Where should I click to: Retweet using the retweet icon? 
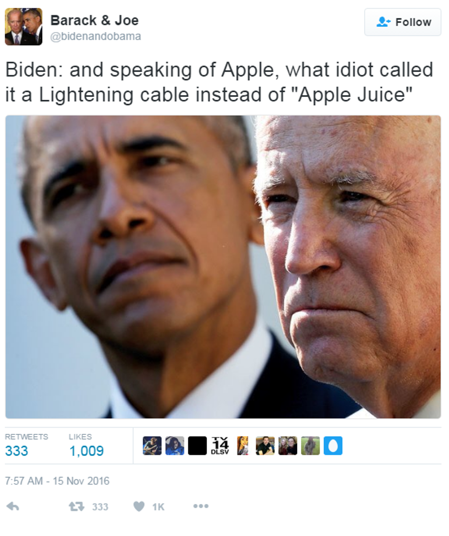(x=77, y=506)
